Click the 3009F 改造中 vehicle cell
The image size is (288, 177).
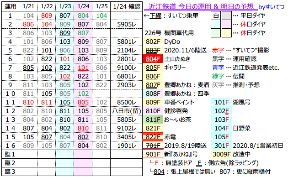[221, 154]
